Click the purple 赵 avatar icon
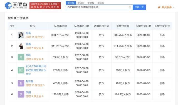 tap(21, 83)
